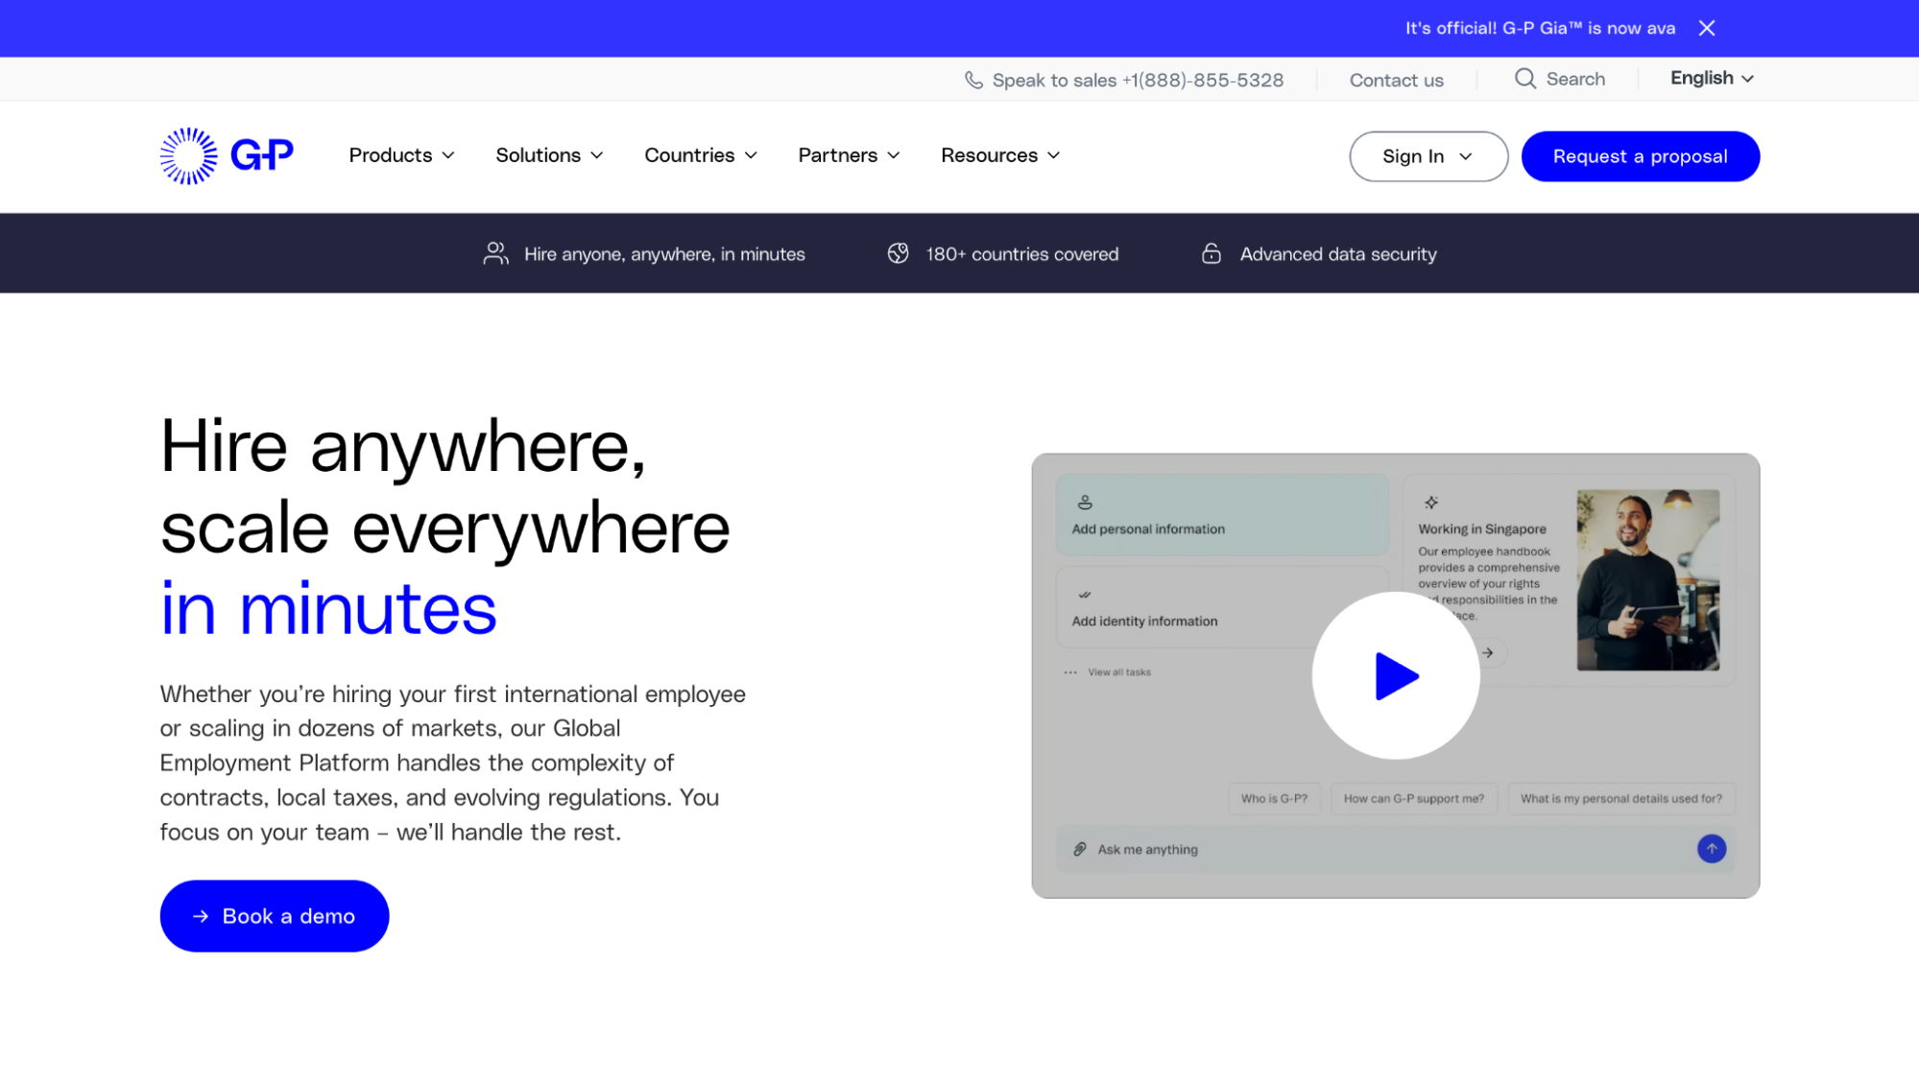Open the Add identity information task
Viewport: 1919px width, 1081px height.
click(x=1222, y=606)
